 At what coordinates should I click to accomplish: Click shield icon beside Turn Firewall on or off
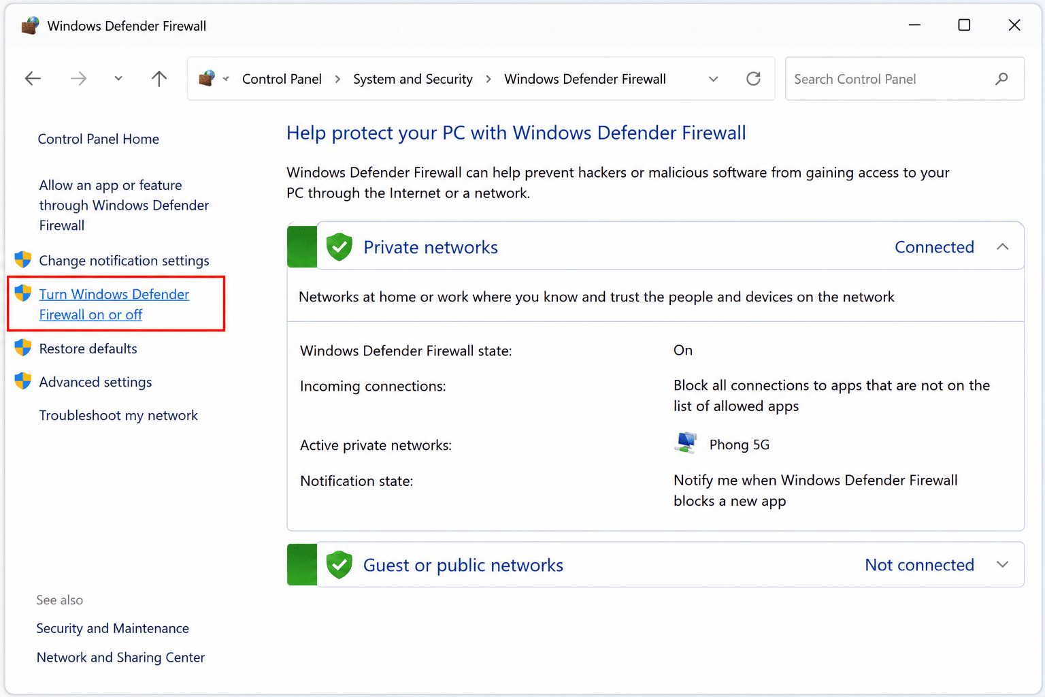click(x=23, y=293)
